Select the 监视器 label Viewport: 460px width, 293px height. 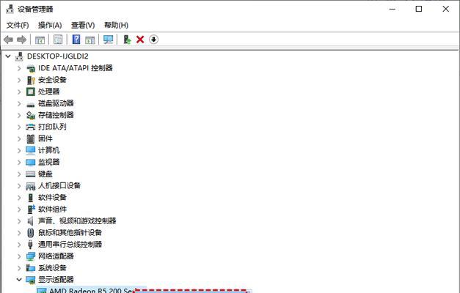click(48, 162)
